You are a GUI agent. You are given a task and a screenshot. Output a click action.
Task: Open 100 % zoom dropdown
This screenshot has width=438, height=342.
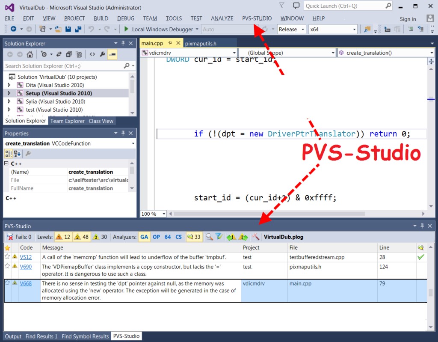click(153, 214)
